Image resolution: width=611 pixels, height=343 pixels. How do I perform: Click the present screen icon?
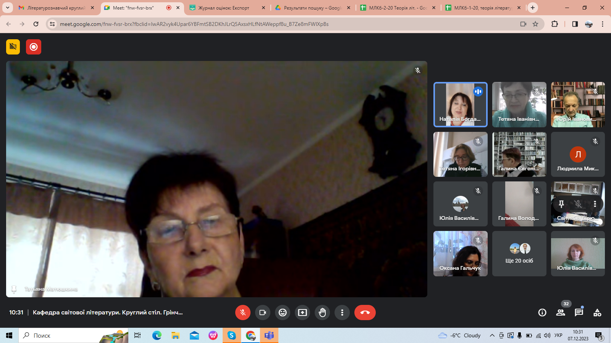pos(302,313)
